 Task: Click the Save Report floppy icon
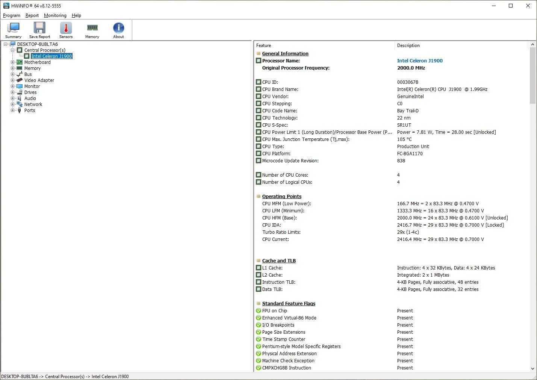pos(39,28)
